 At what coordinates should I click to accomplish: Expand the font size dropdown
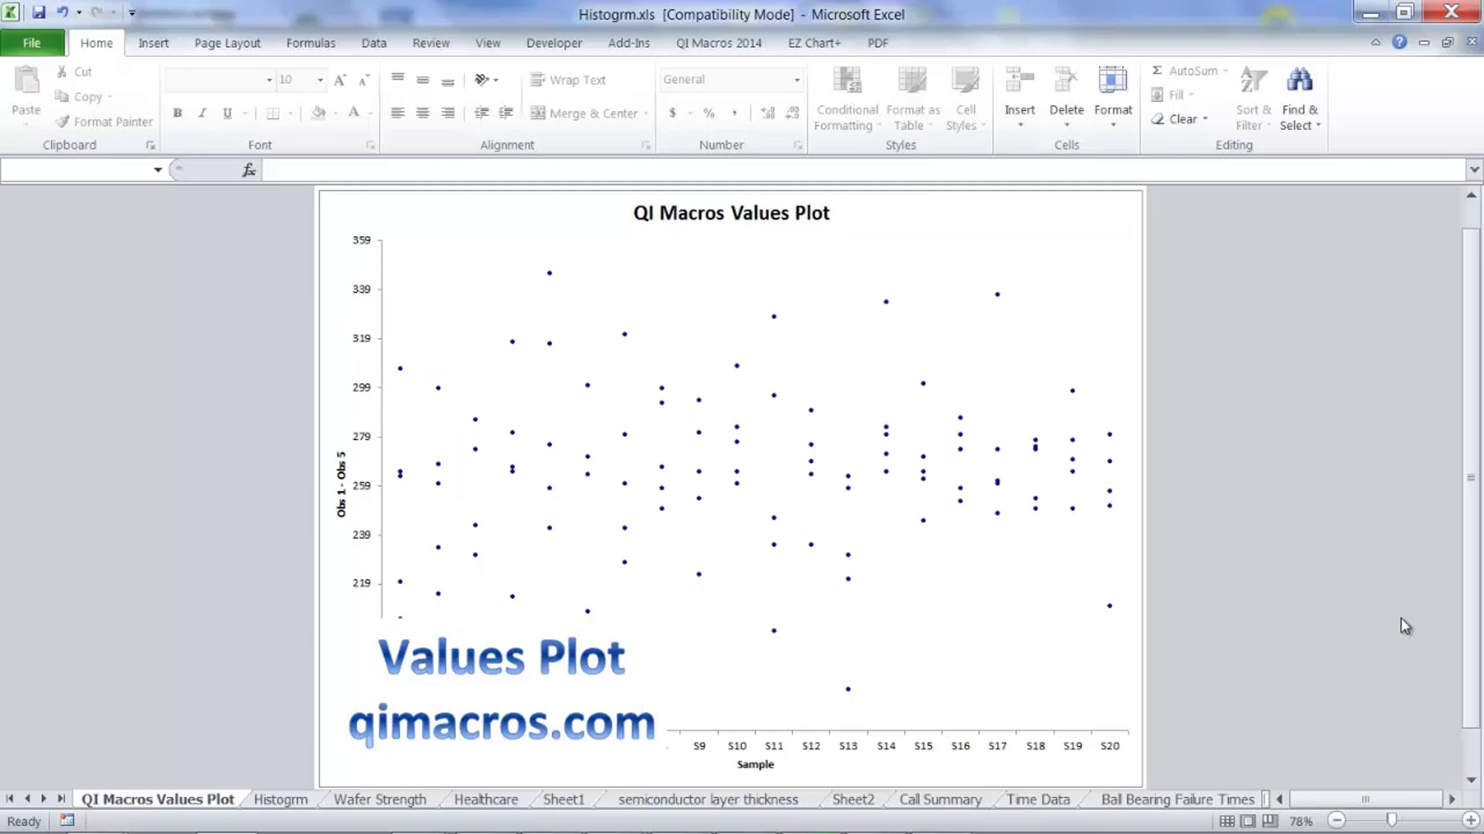(x=320, y=80)
